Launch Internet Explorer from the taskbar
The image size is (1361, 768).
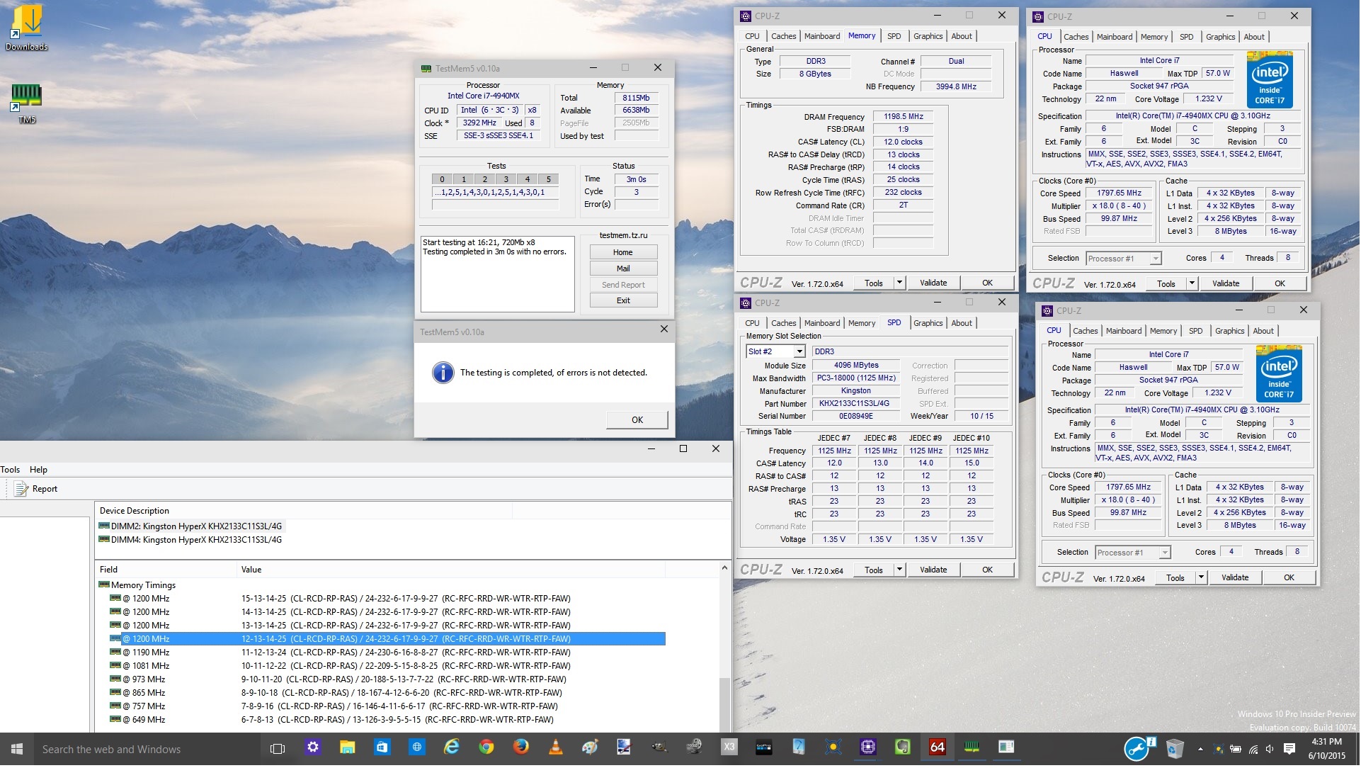click(x=451, y=749)
